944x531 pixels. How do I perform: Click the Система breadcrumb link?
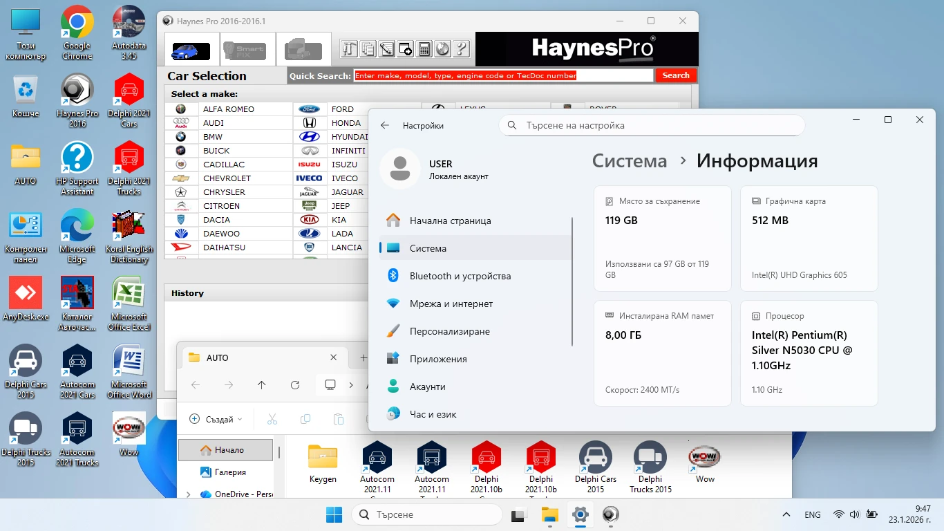[x=630, y=161]
